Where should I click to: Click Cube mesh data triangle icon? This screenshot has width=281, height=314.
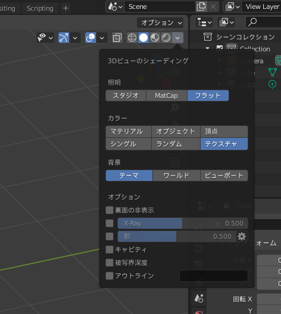click(273, 72)
